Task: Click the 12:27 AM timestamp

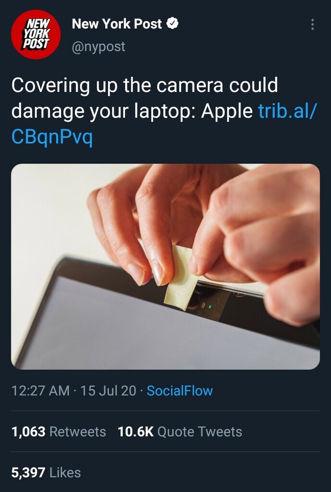Action: [40, 391]
